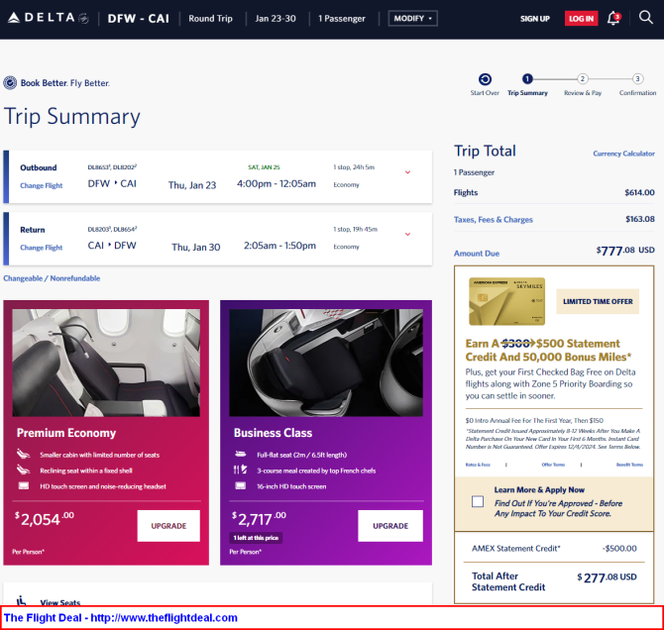Click the DFW - CAI route text in header
The image size is (664, 630).
139,19
